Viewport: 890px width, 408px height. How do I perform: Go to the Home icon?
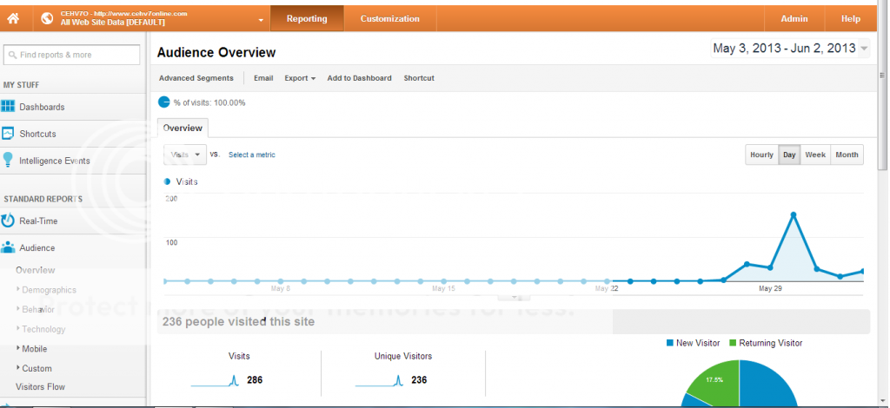[13, 19]
